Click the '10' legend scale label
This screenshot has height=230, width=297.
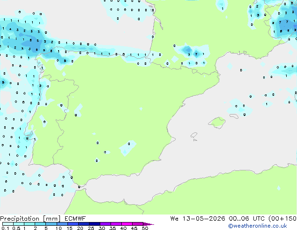pos(59,228)
